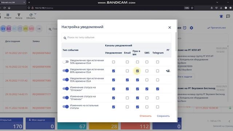Open the browser tabs list chevron
The width and height of the screenshot is (233, 131).
click(217, 3)
